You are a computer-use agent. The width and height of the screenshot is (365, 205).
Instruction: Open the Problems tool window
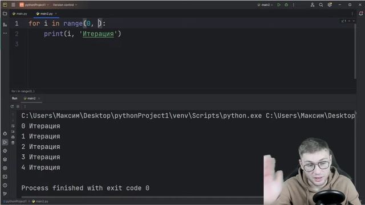pos(5,185)
